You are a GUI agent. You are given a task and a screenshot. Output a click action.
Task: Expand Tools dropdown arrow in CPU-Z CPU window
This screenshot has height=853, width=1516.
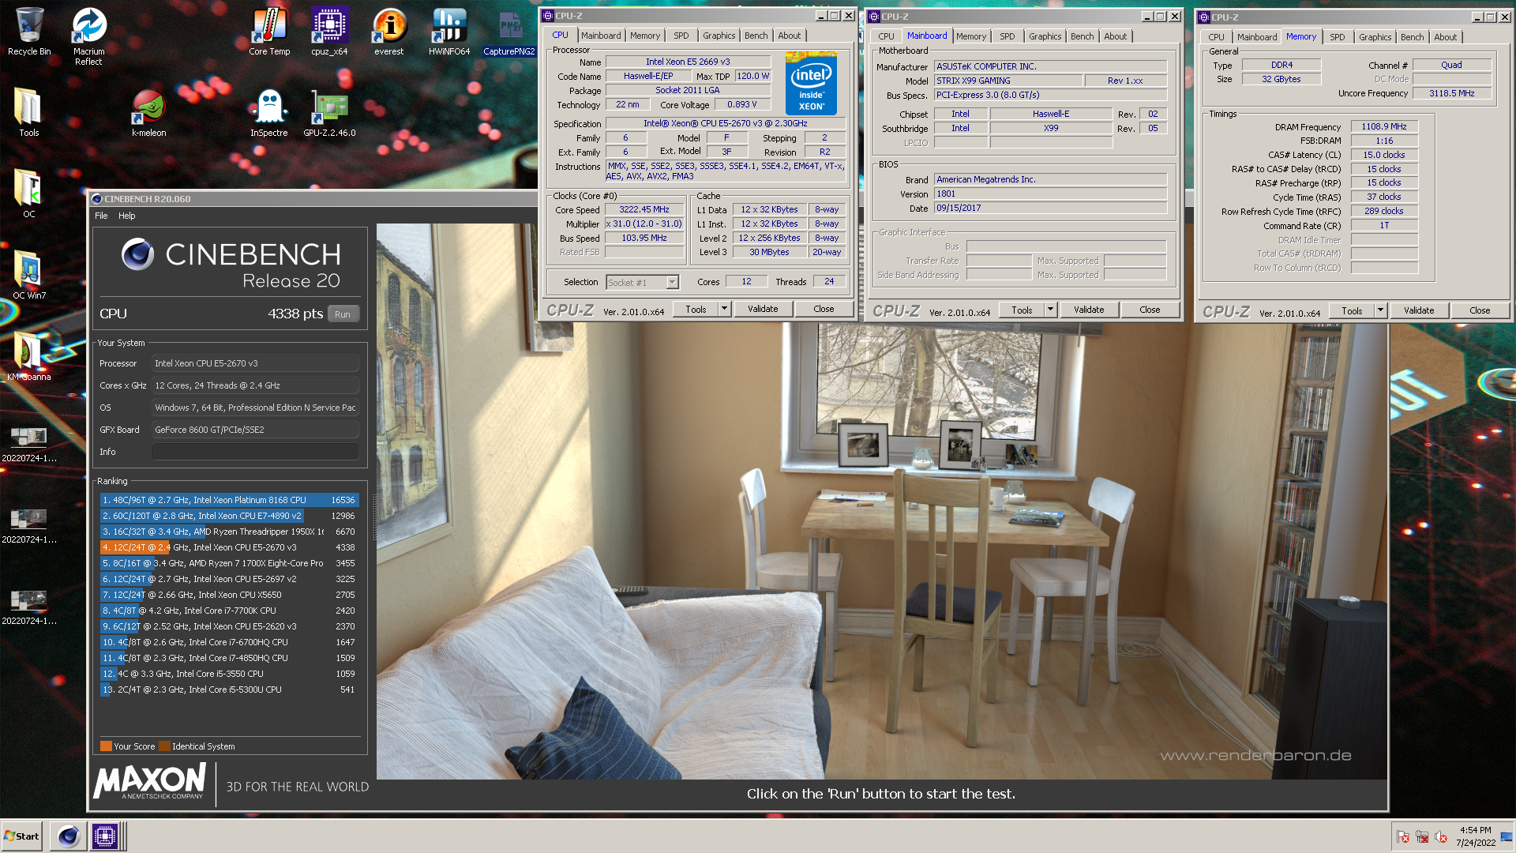point(724,309)
